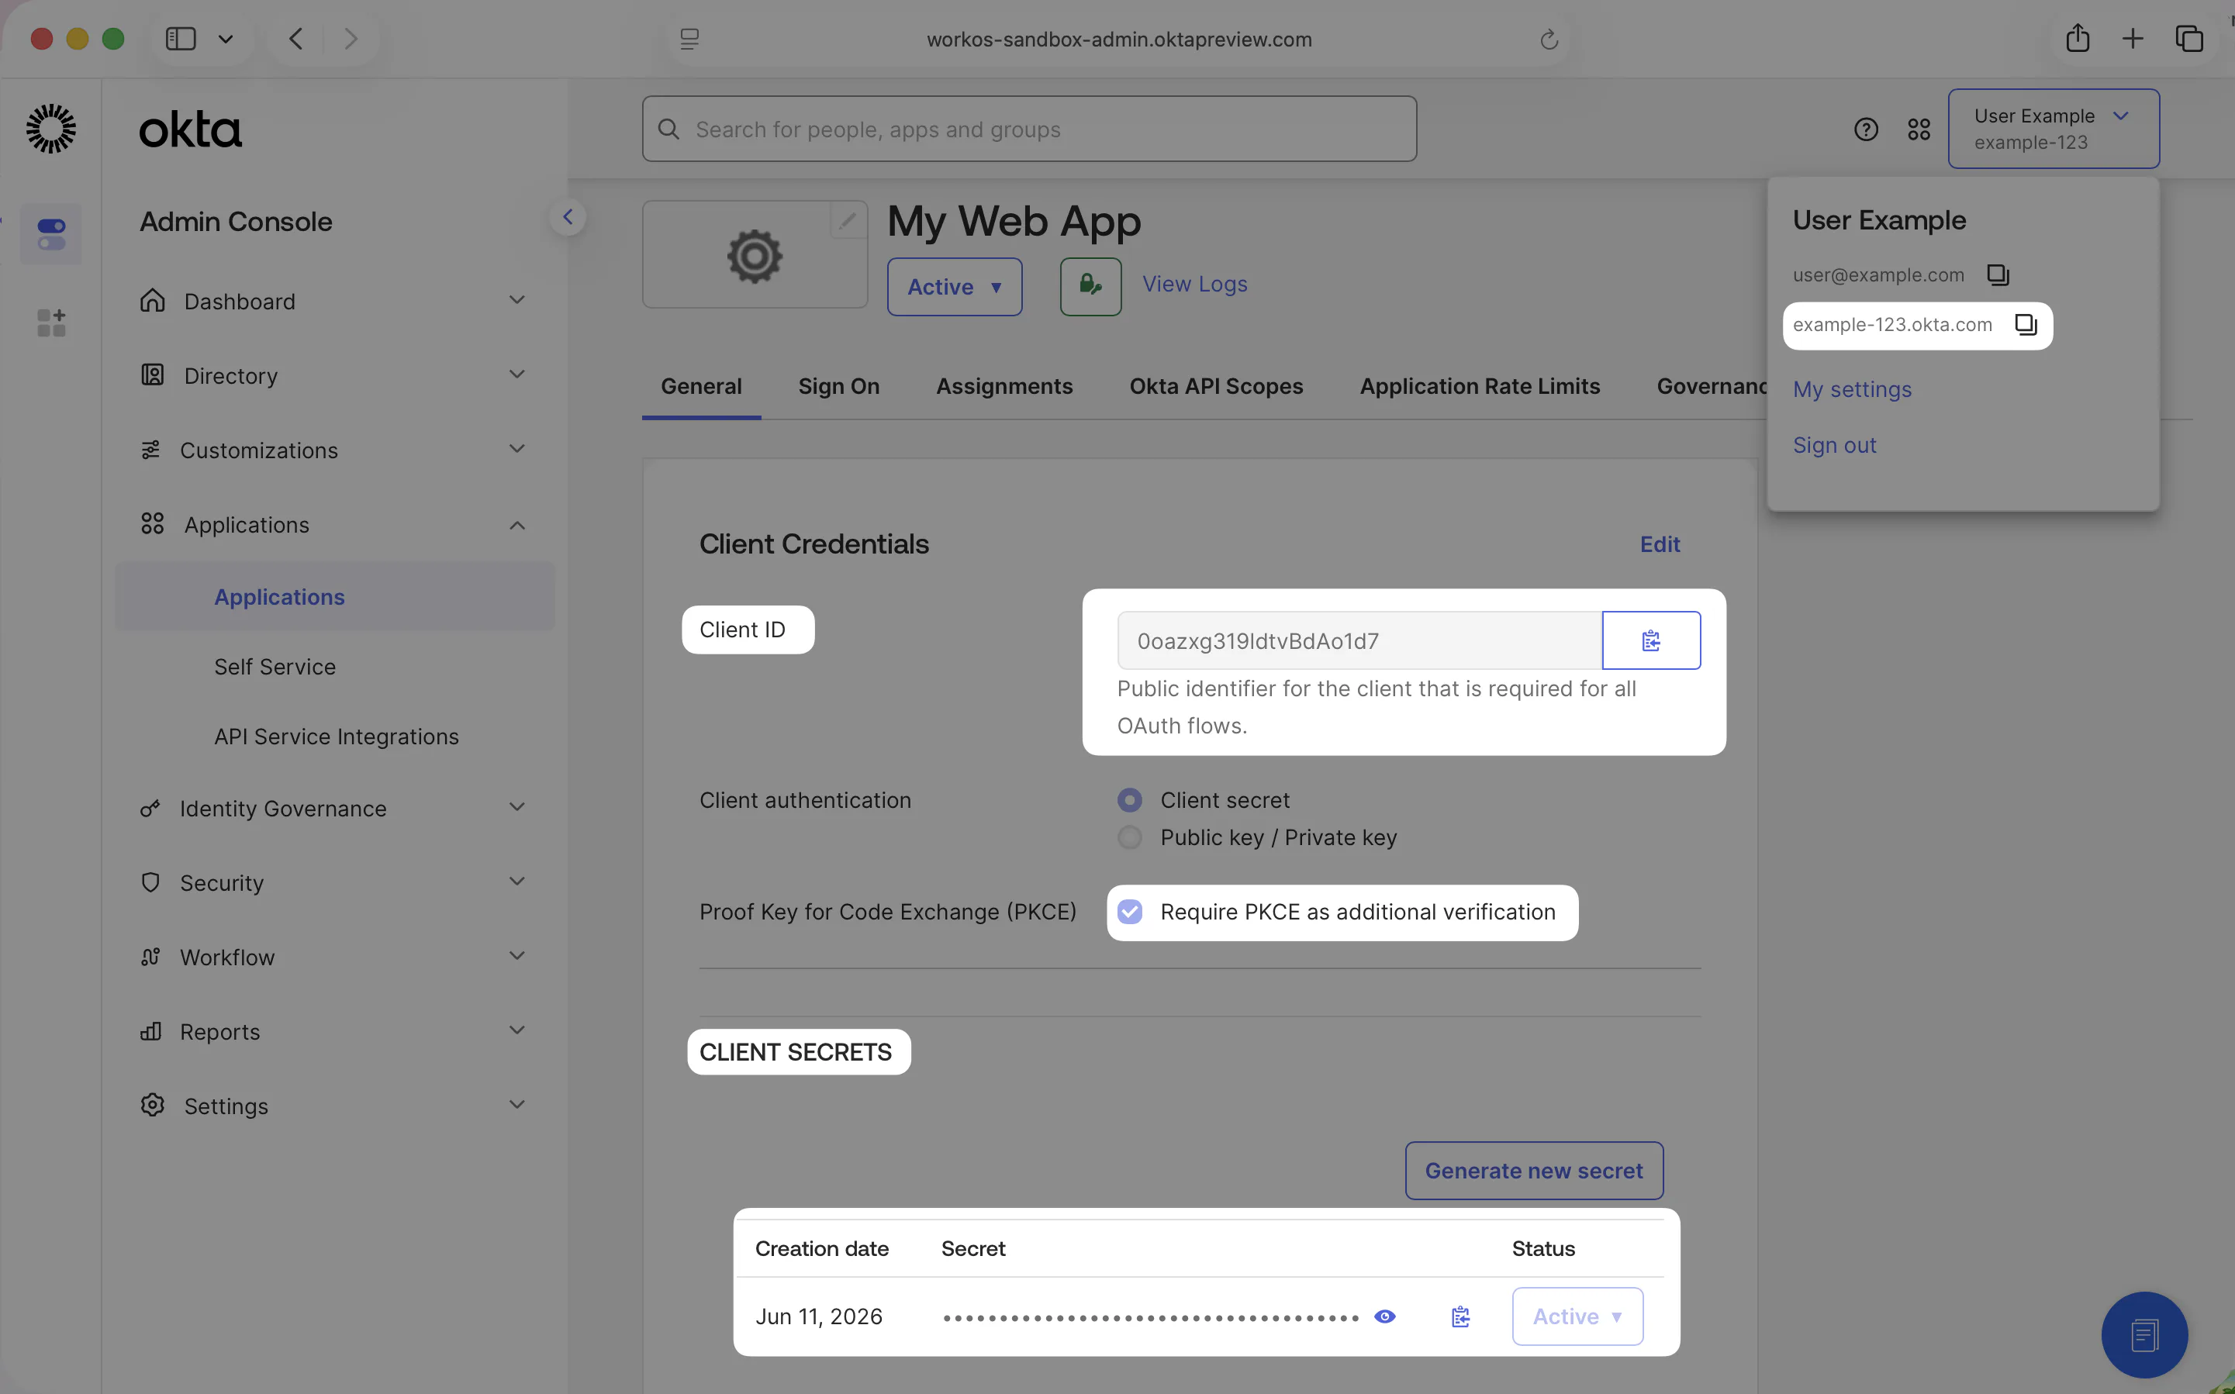The image size is (2235, 1394).
Task: Open the Assignments tab
Action: point(1004,386)
